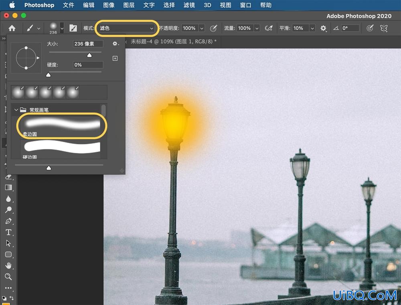Open the brush preset thumbnail showing 236
Viewport: 401px width, 305px height.
click(53, 28)
